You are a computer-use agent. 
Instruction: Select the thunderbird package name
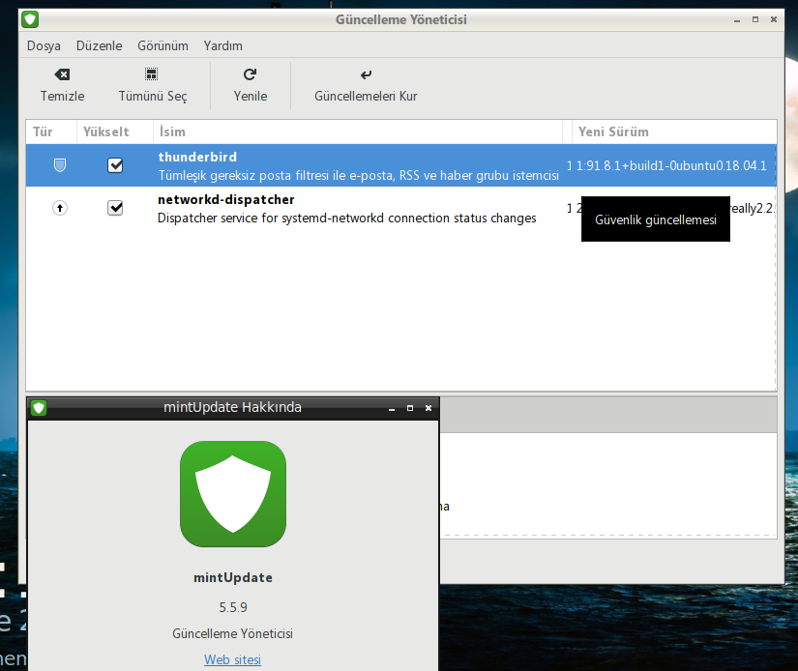(x=197, y=158)
